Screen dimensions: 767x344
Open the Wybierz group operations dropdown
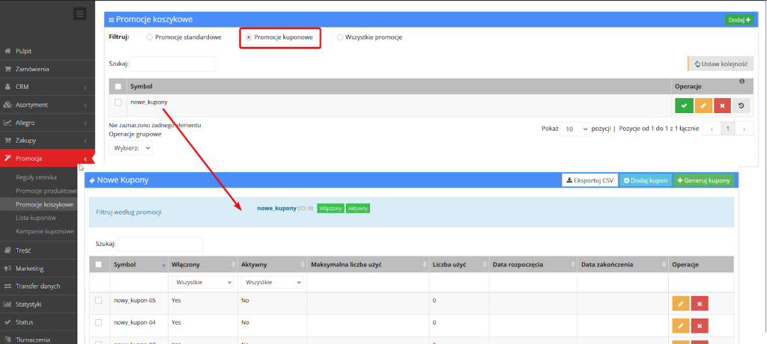click(x=130, y=147)
